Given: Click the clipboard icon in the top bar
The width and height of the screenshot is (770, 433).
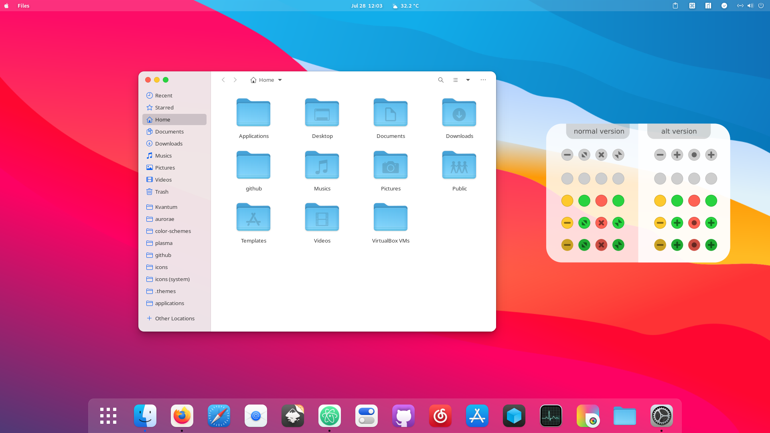Looking at the screenshot, I should pos(675,6).
